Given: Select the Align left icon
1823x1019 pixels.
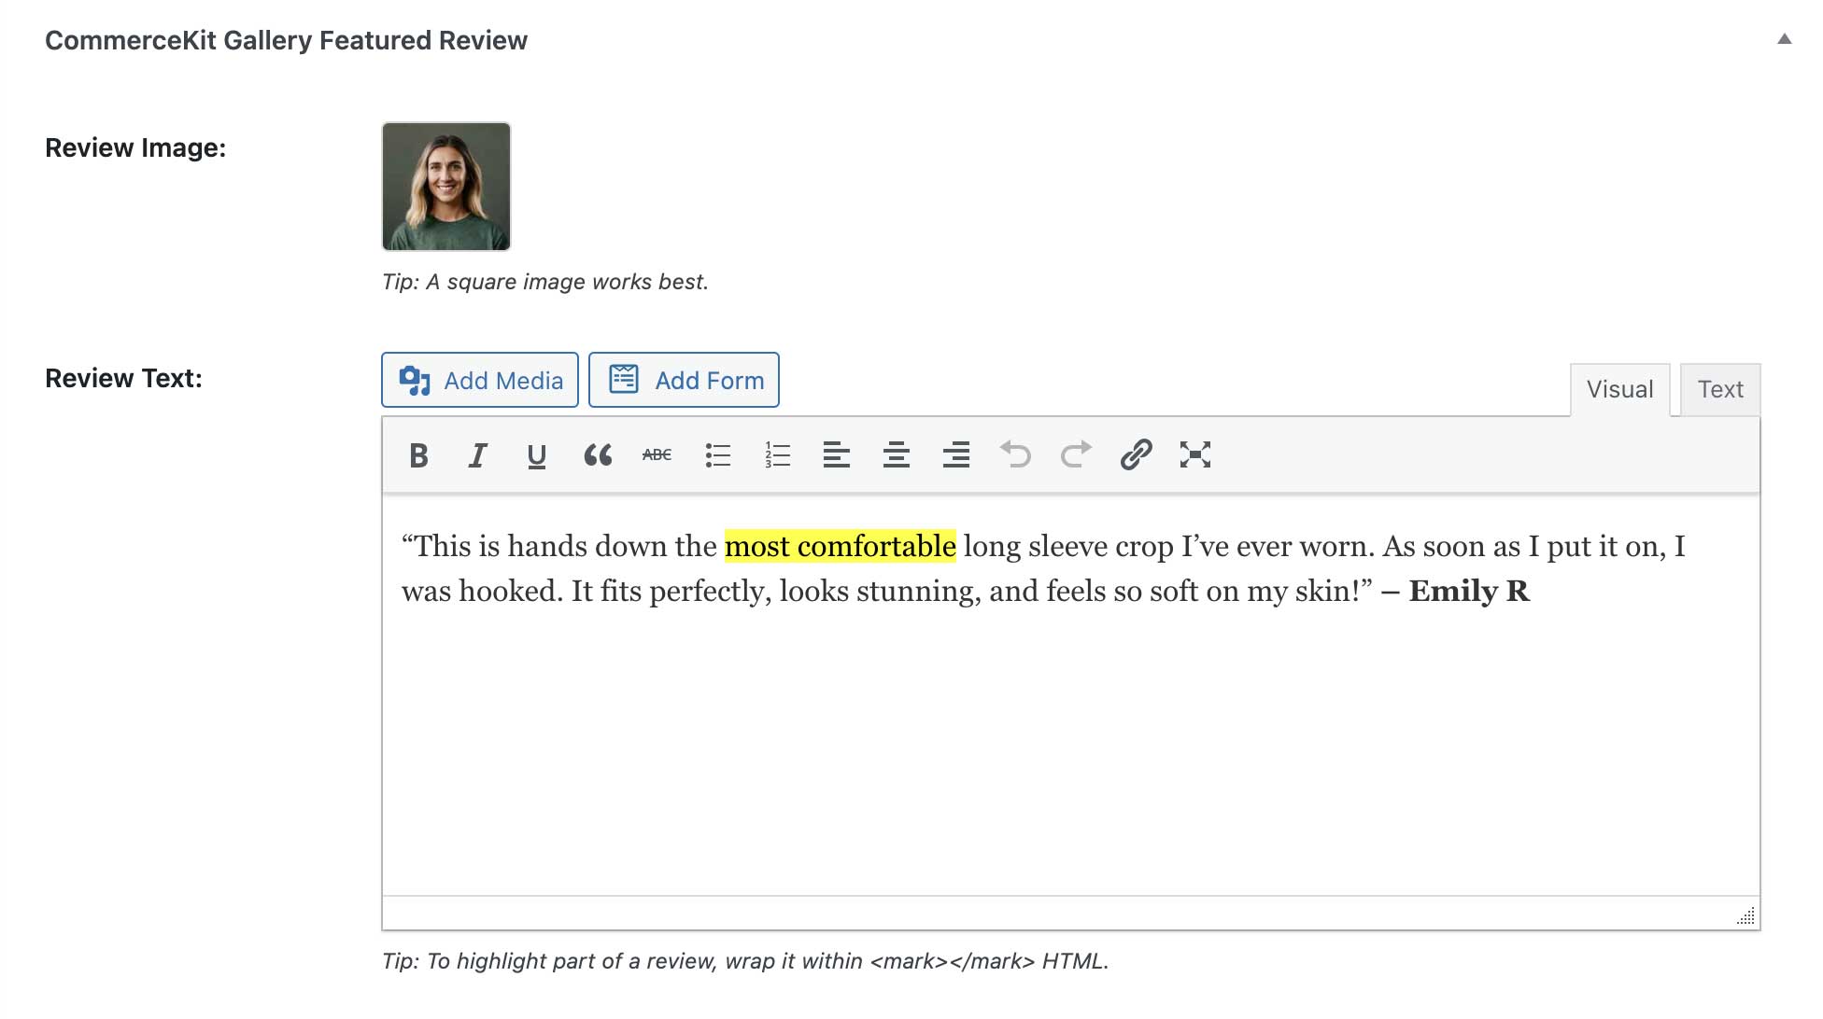Looking at the screenshot, I should coord(837,454).
